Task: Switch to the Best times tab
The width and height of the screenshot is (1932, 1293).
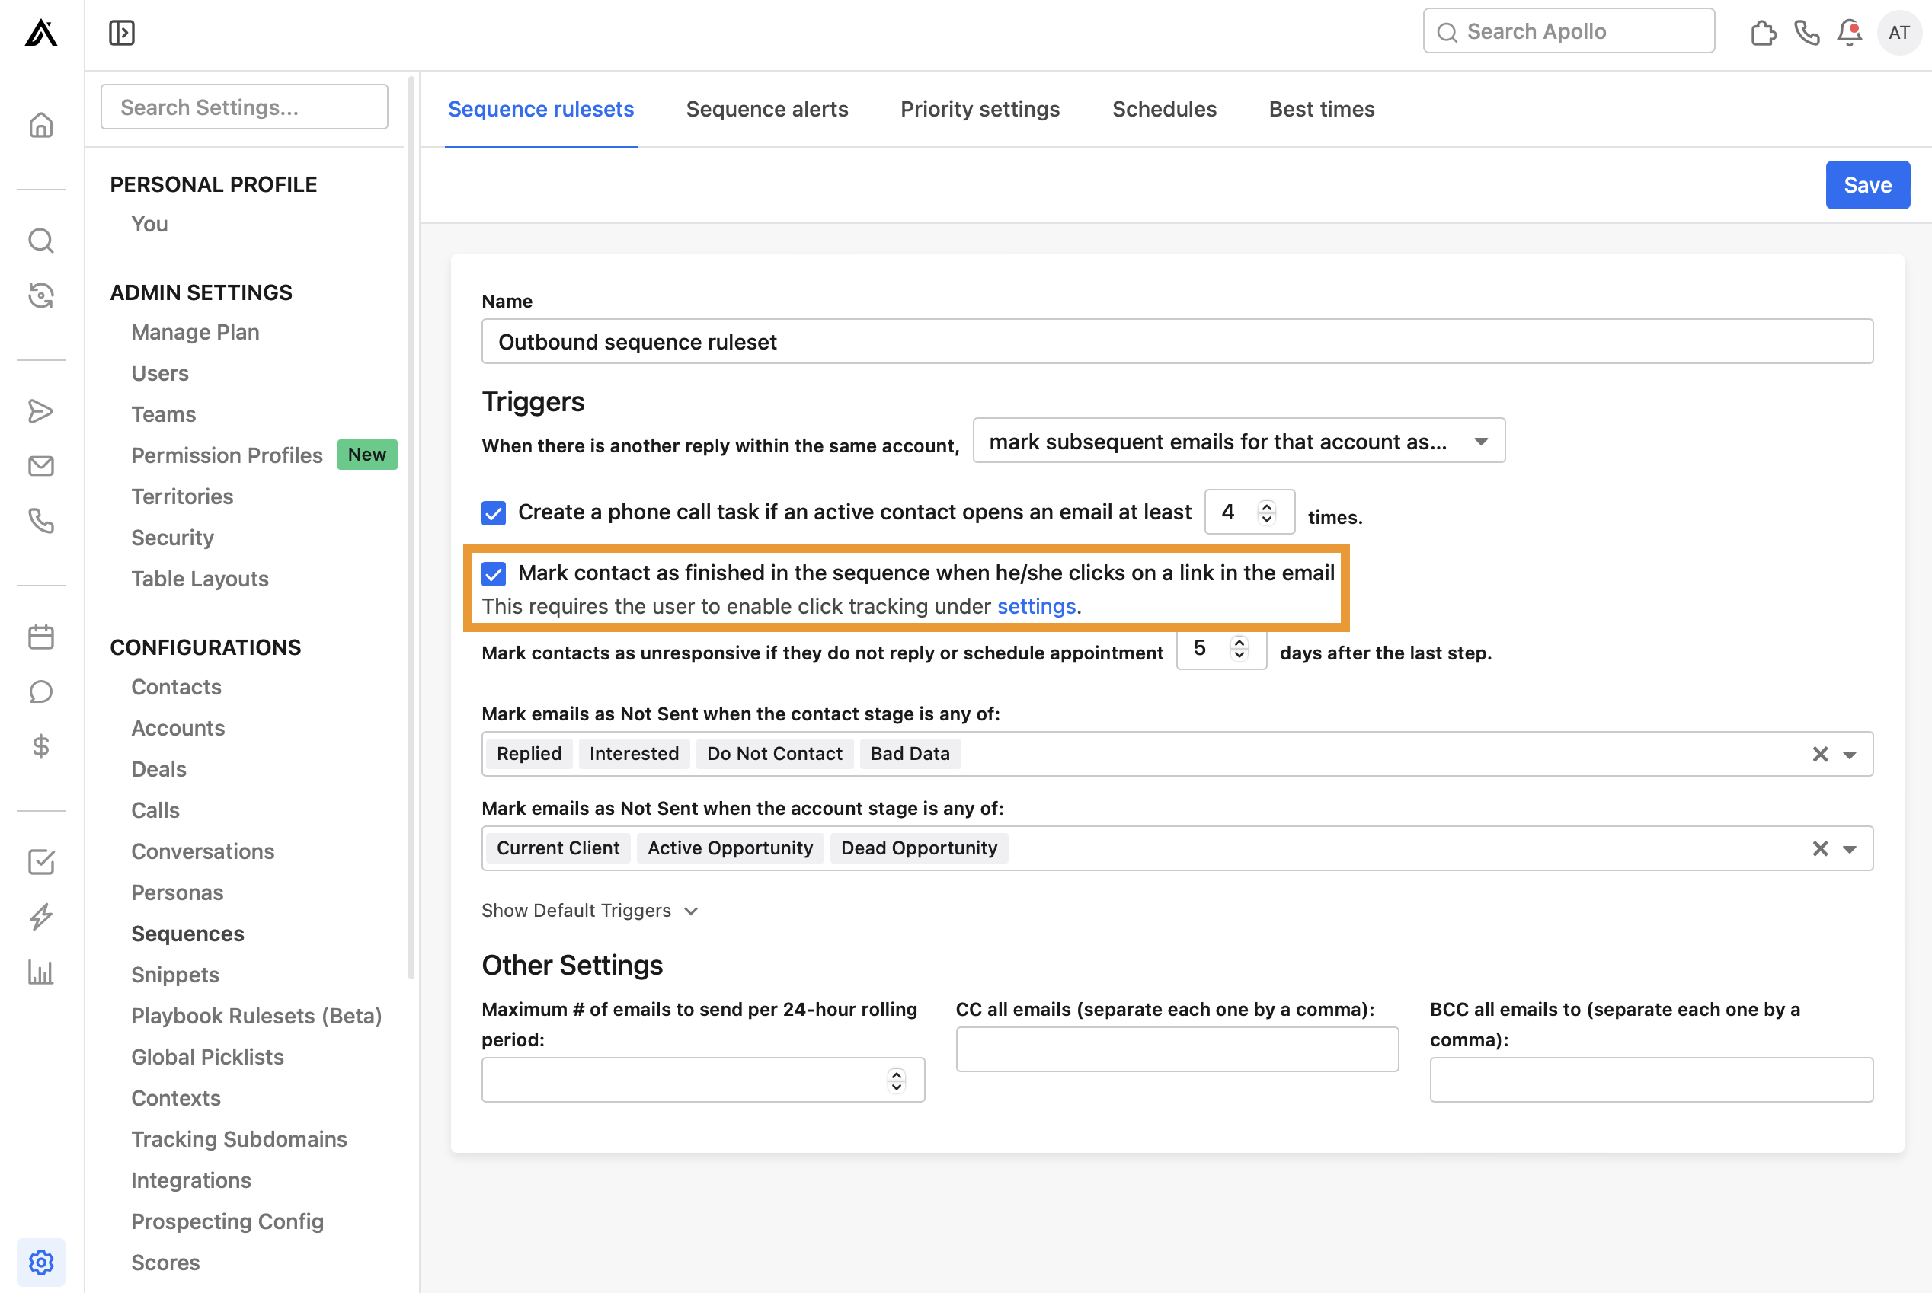Action: [x=1322, y=109]
